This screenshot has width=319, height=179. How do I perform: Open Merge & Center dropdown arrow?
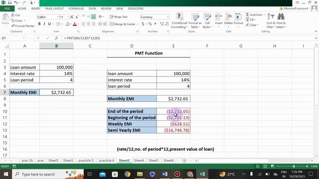pyautogui.click(x=138, y=24)
